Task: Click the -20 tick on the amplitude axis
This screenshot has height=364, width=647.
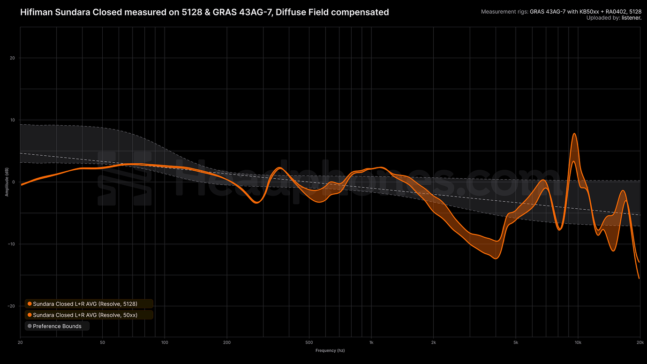Action: click(x=12, y=306)
